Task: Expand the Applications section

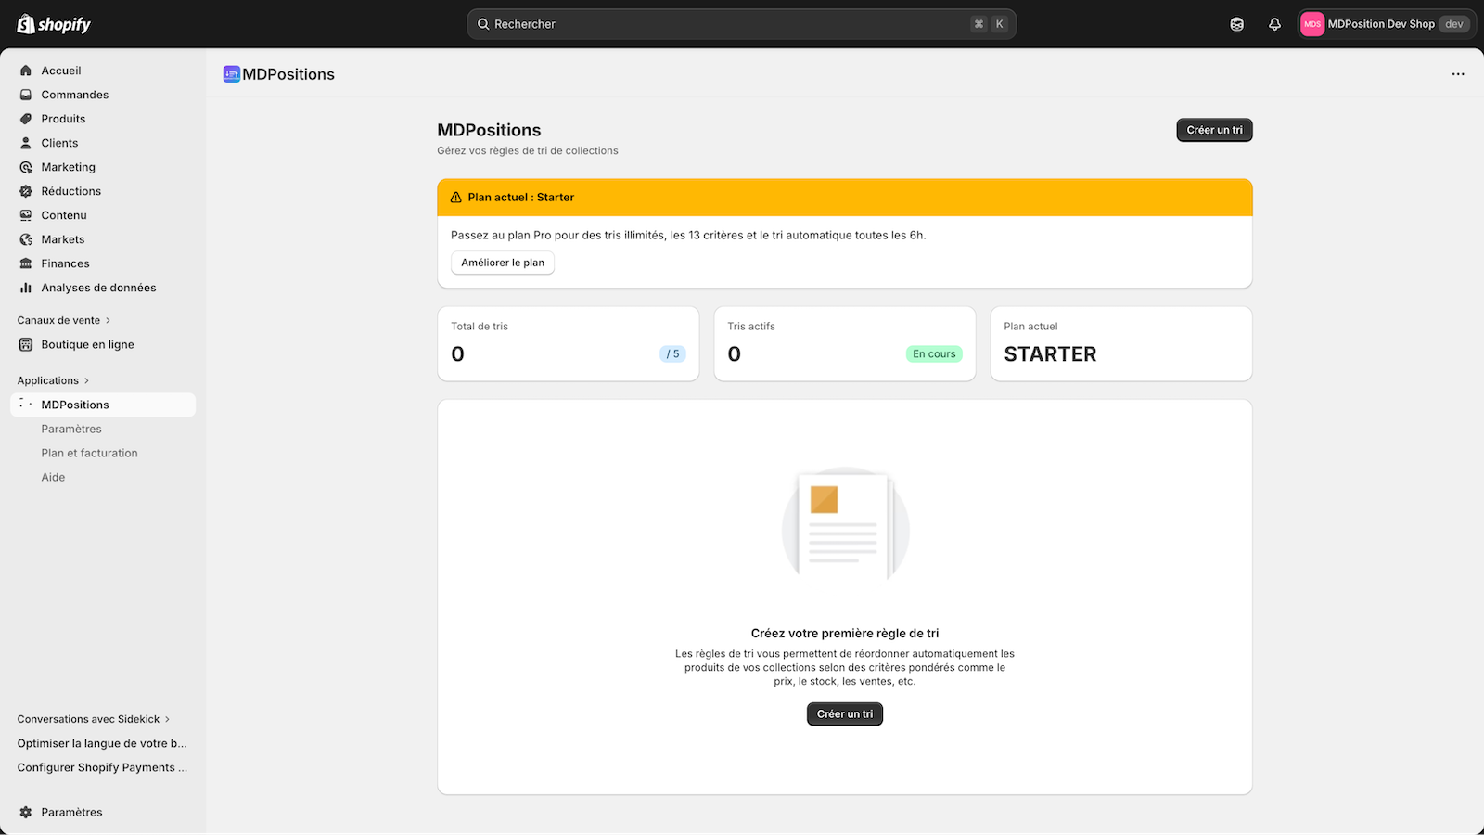Action: click(x=52, y=379)
